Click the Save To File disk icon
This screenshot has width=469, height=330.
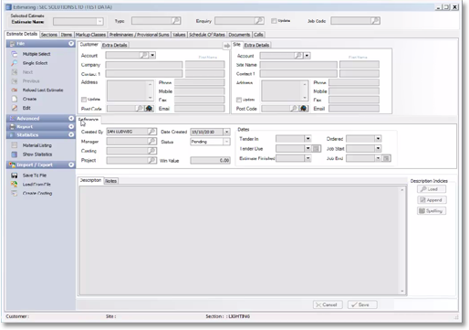[x=15, y=176]
